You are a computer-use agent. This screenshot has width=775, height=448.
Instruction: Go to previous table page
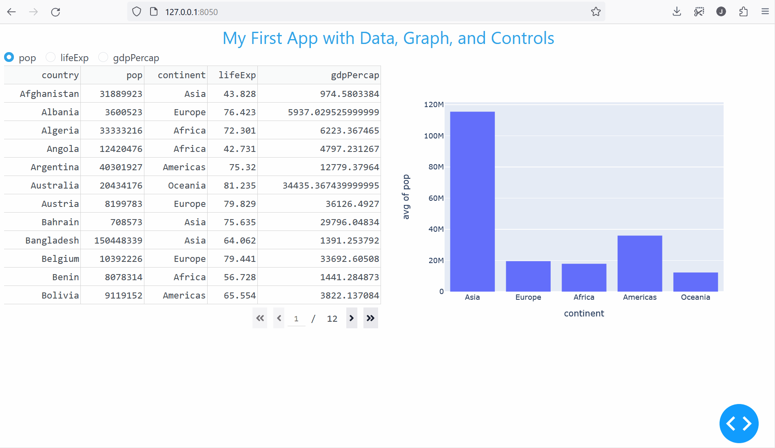pos(279,318)
